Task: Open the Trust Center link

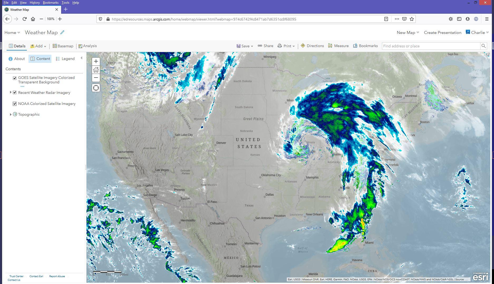Action: point(16,276)
